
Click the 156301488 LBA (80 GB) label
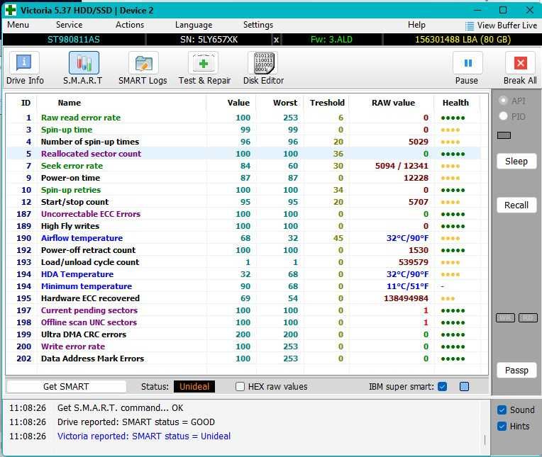(463, 40)
